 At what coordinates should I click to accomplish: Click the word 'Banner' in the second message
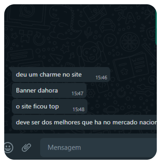(24, 90)
